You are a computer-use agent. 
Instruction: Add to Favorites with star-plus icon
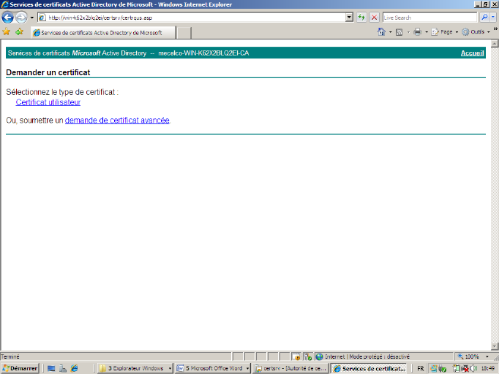pyautogui.click(x=20, y=32)
